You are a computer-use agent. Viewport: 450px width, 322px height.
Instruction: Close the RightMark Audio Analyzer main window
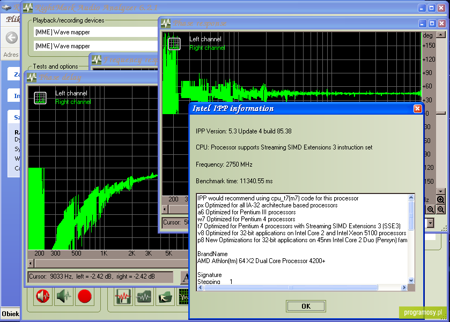441,8
